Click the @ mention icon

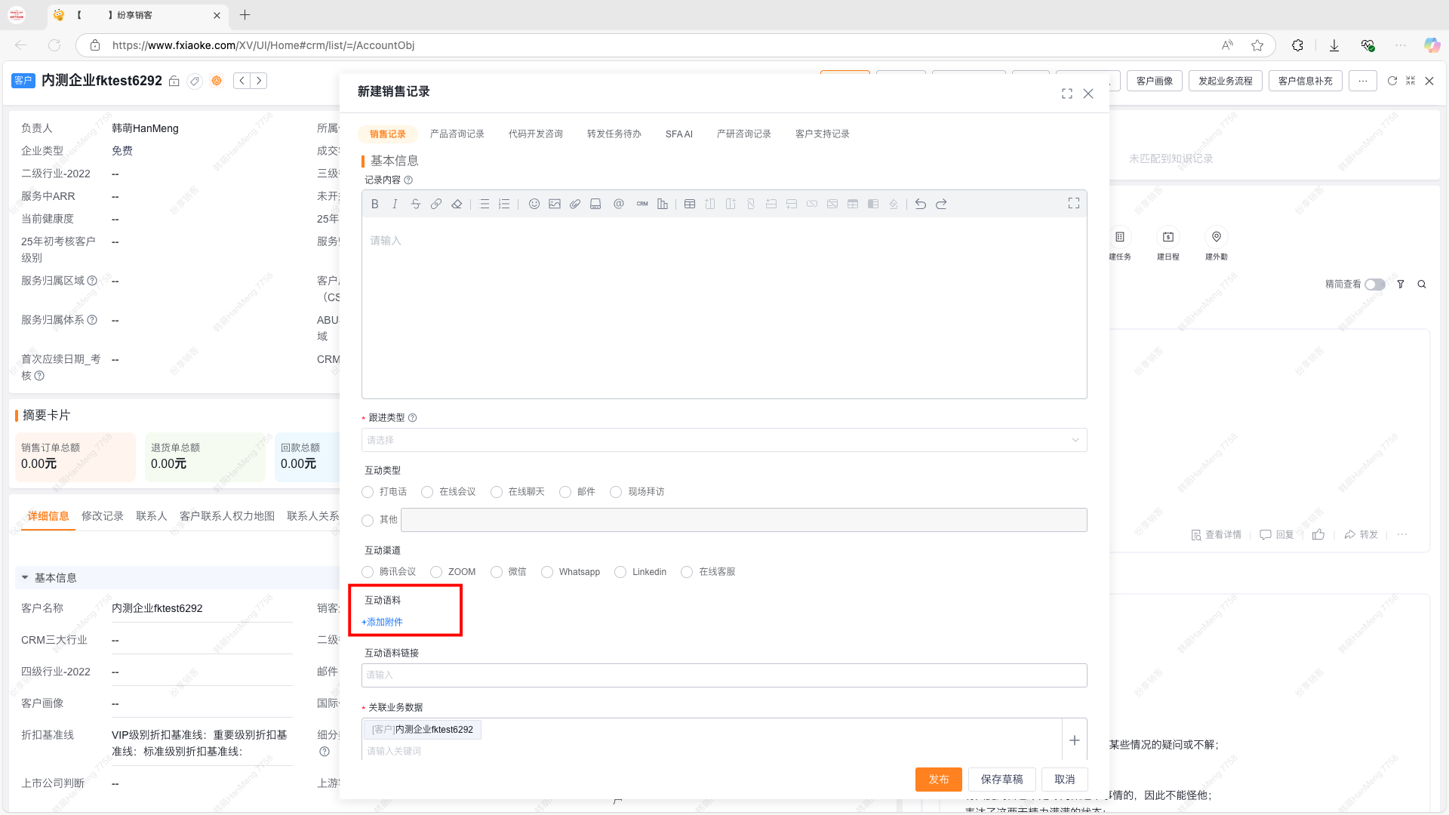(x=619, y=204)
